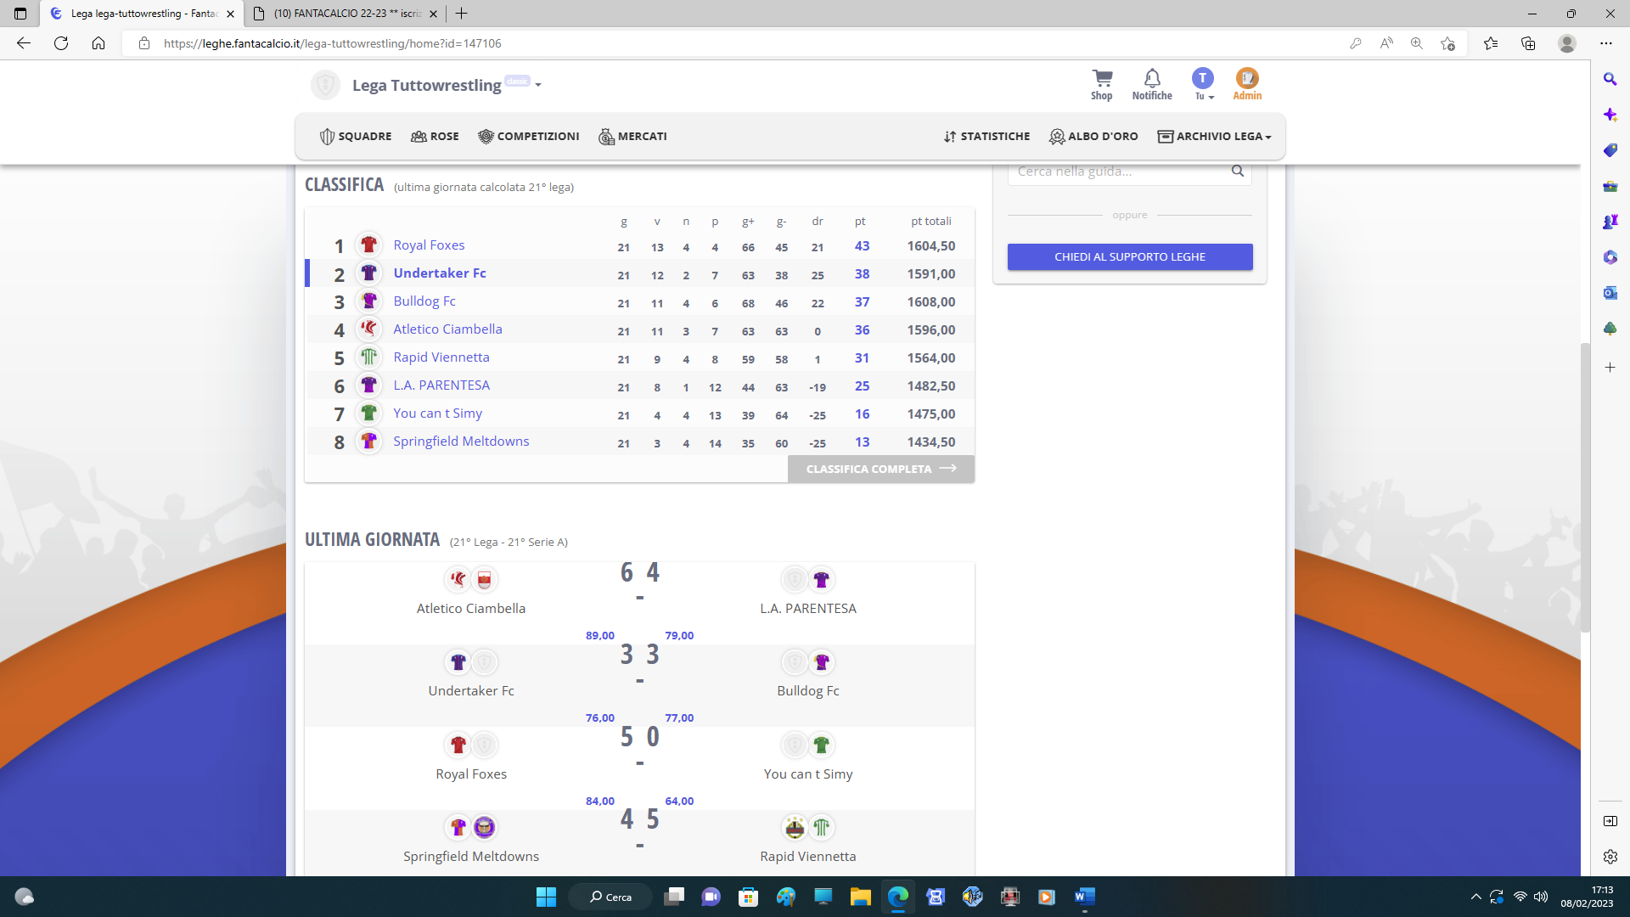Click the guide search magnifier icon
Screen dimensions: 1630x917
tap(1238, 172)
